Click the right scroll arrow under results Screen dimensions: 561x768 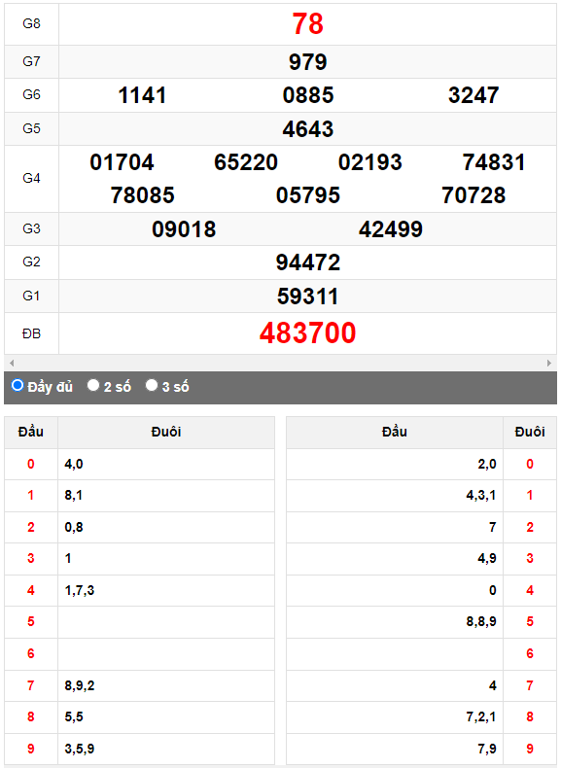coord(549,363)
